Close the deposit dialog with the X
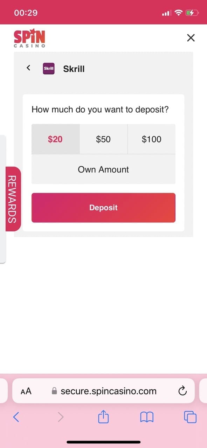Screen dimensions: 207x448 tap(191, 38)
